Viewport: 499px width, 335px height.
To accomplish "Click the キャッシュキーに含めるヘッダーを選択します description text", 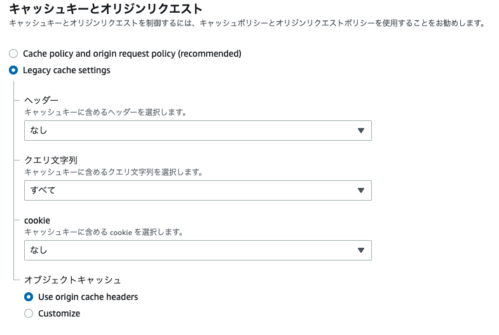I will click(105, 112).
